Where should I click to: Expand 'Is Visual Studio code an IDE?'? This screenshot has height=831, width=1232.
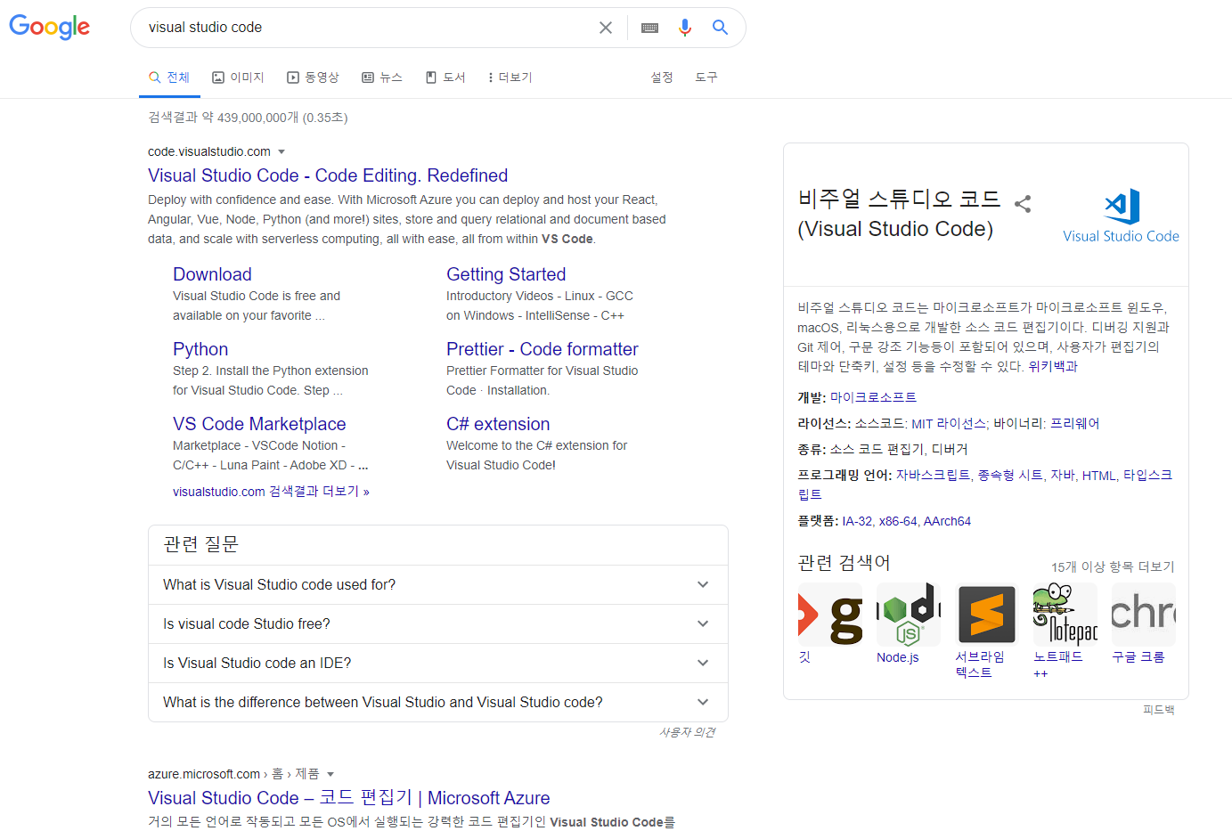[x=438, y=663]
